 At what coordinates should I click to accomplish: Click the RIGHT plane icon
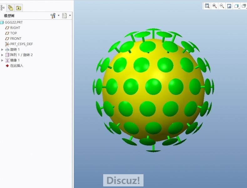point(7,28)
